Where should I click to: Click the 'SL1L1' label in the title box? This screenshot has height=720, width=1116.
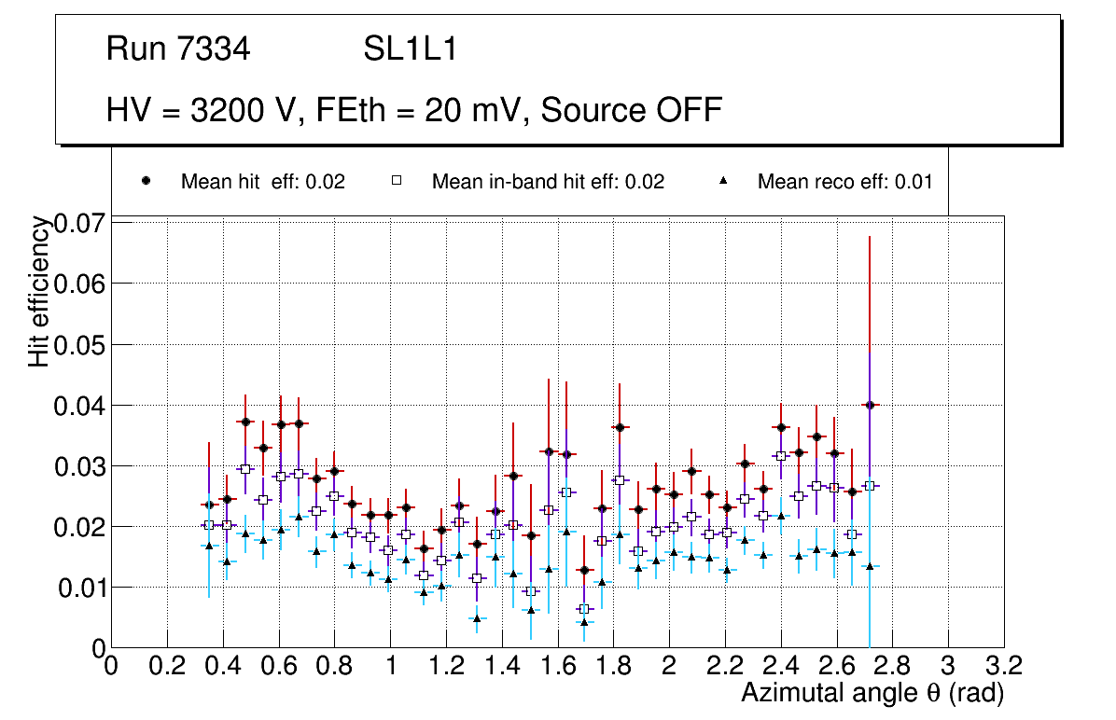pyautogui.click(x=410, y=49)
